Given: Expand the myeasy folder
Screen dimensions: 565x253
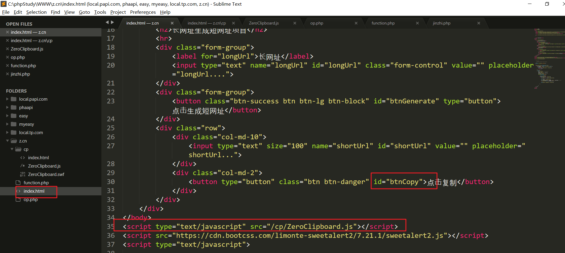Looking at the screenshot, I should click(x=7, y=124).
